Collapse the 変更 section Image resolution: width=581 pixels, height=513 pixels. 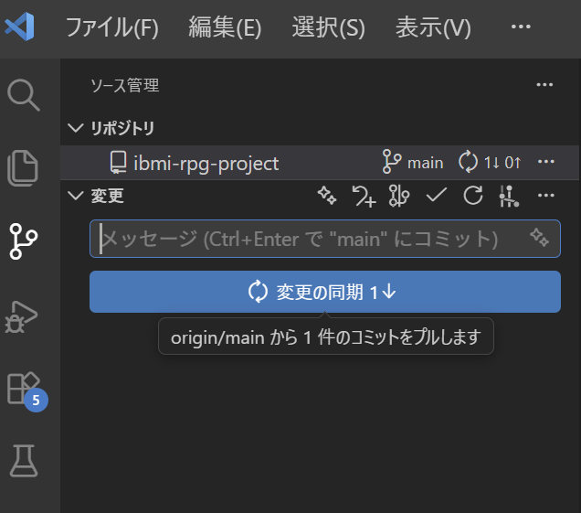tap(75, 196)
